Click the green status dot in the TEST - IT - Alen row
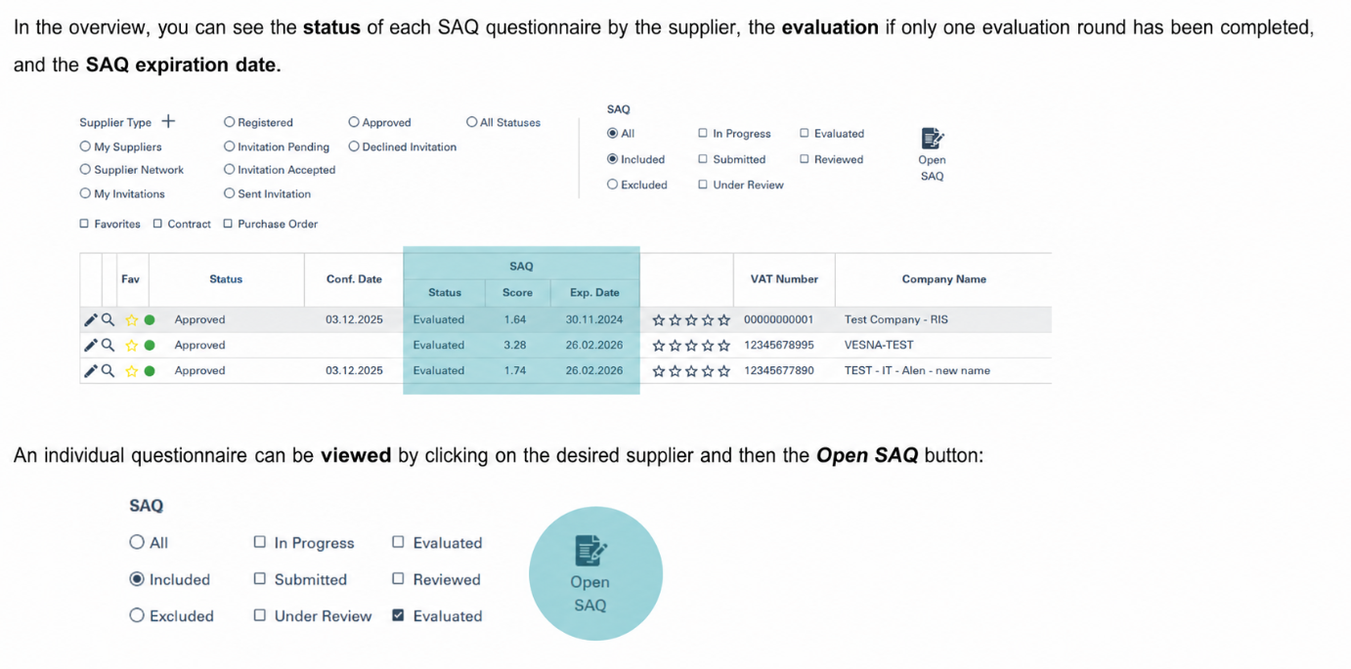The height and width of the screenshot is (669, 1351). click(x=150, y=371)
